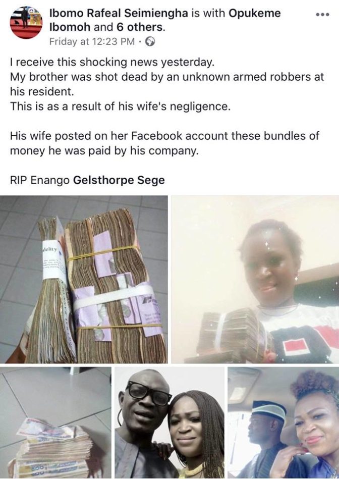Open the Friday at 12:23 PM timestamp
339x479 pixels.
(x=92, y=41)
